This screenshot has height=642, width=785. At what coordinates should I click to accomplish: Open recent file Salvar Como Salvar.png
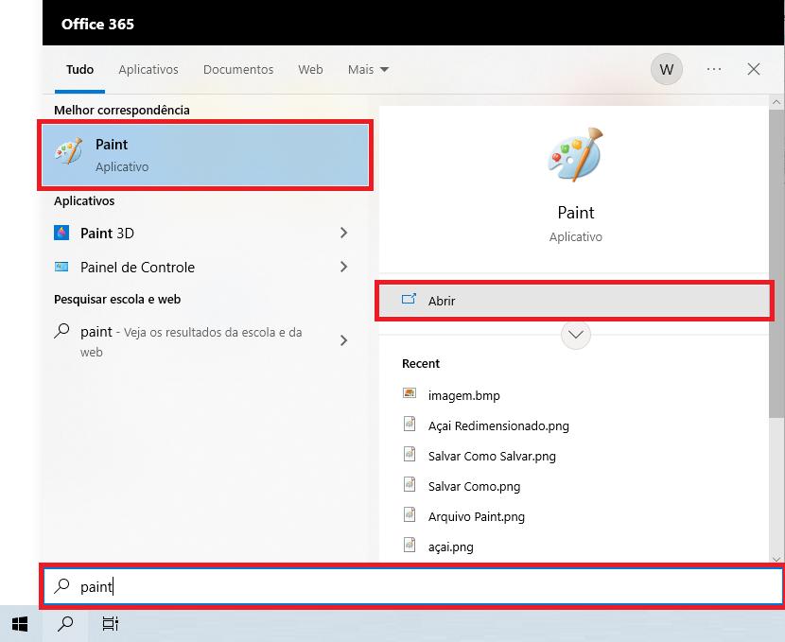point(492,456)
